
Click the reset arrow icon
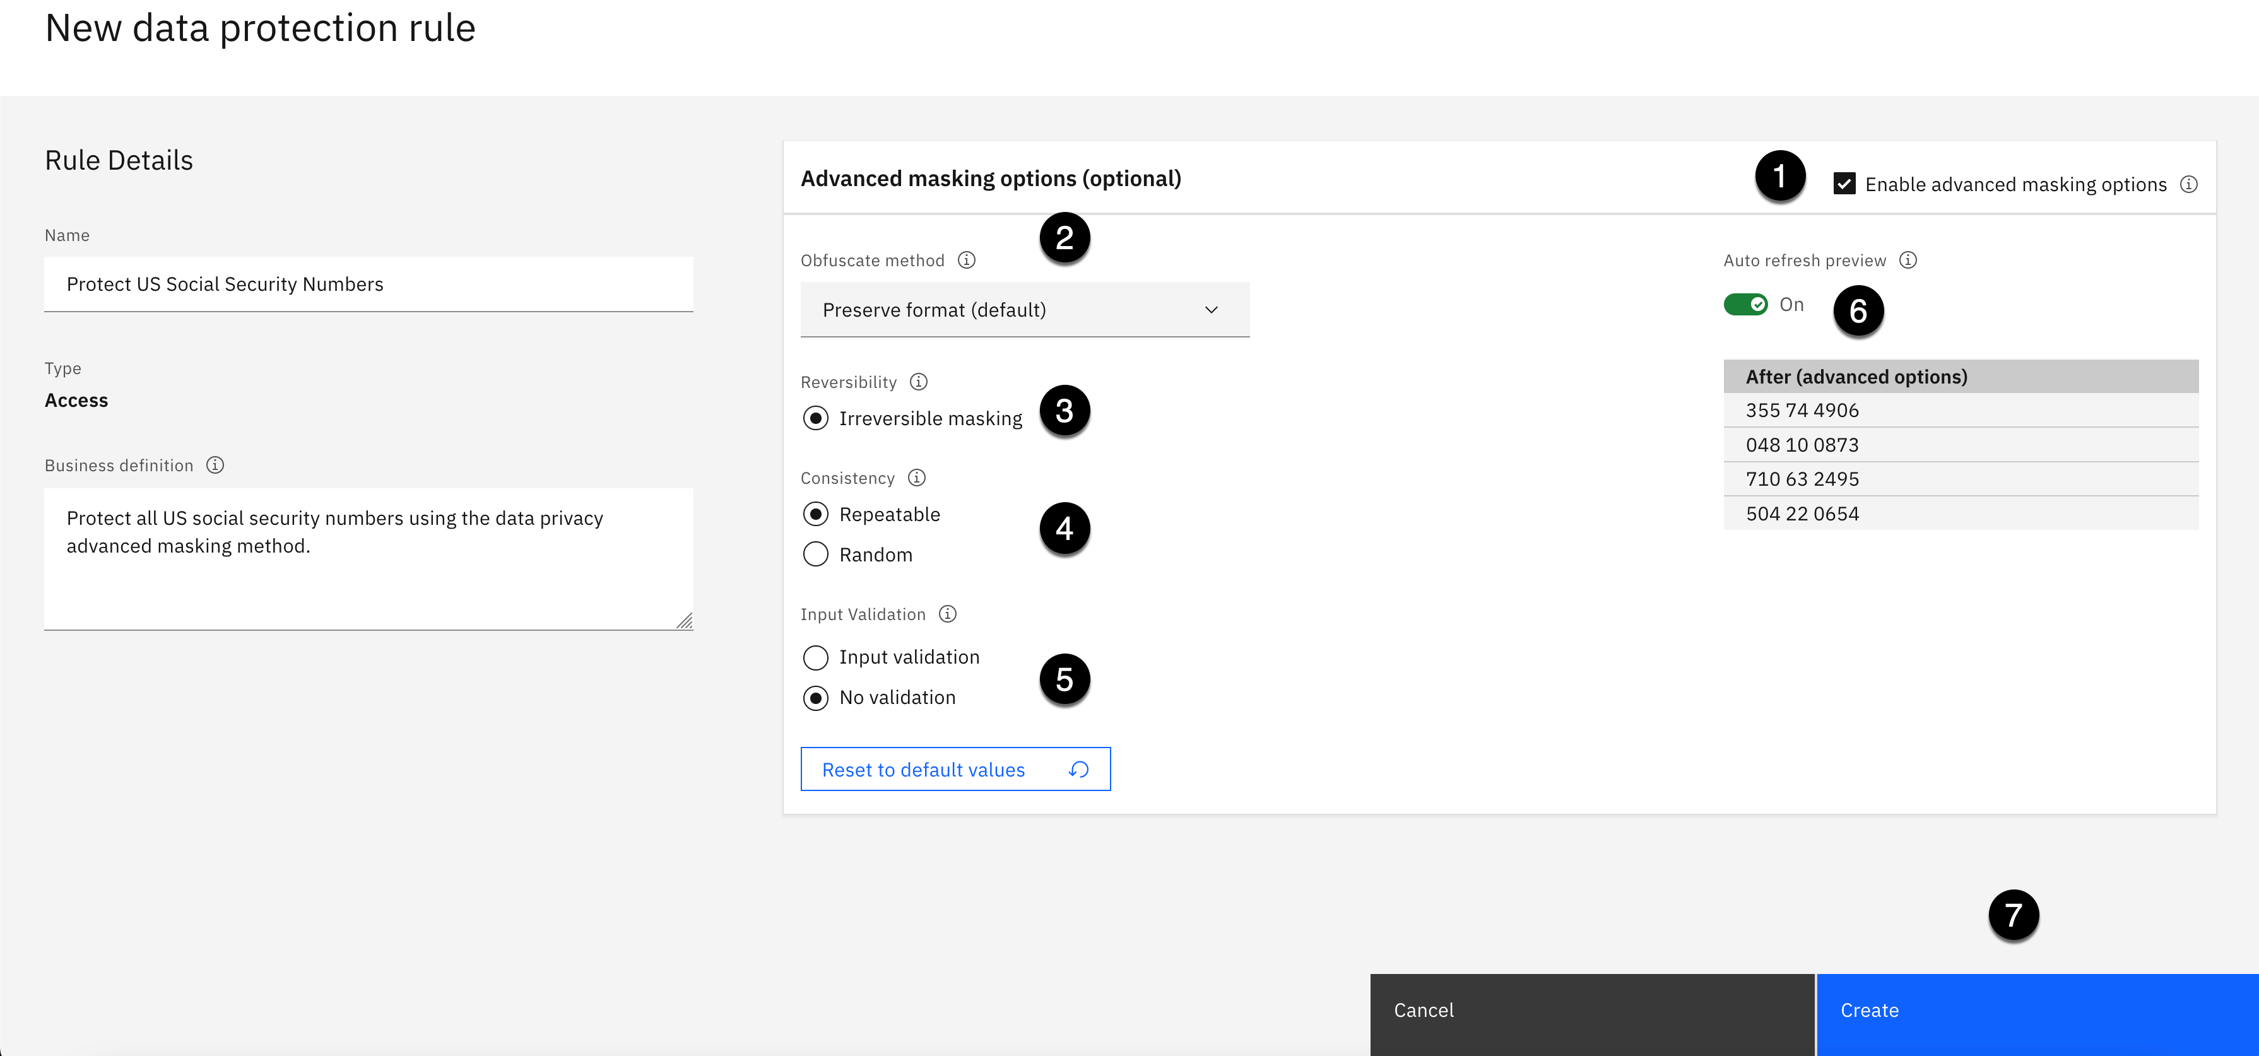1078,770
